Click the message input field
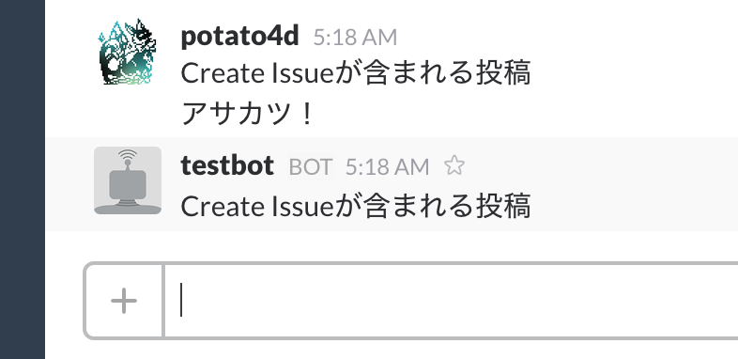Image resolution: width=738 pixels, height=359 pixels. [451, 301]
